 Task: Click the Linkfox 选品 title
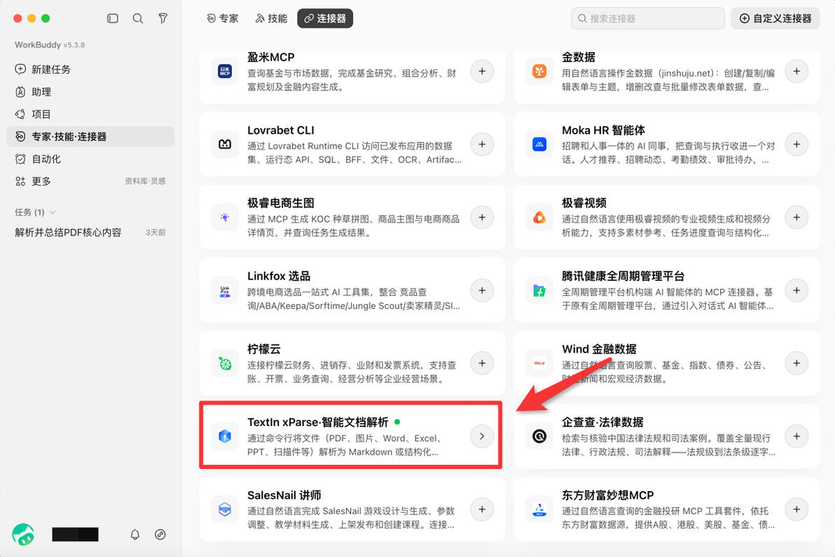(x=279, y=276)
